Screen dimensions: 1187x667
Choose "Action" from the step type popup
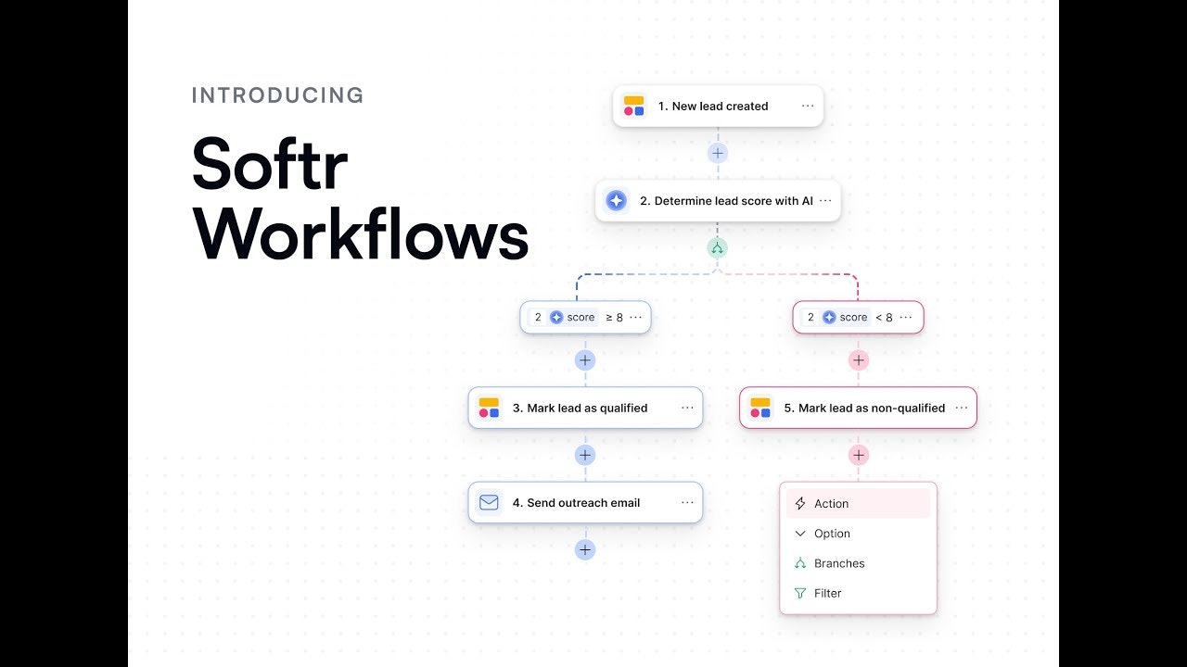pos(833,503)
